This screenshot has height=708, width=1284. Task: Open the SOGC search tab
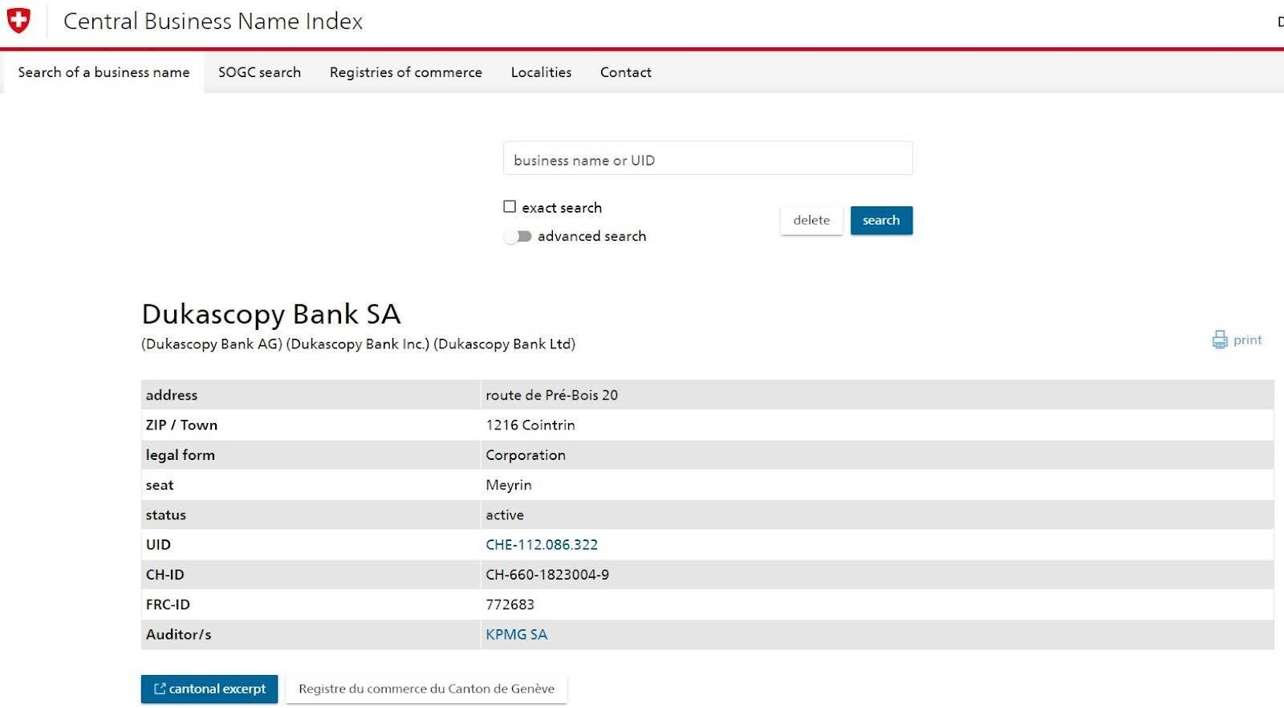(x=259, y=72)
